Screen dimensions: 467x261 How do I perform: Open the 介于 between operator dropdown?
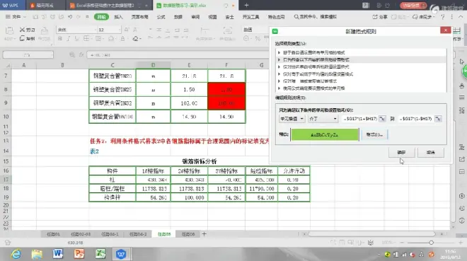323,119
